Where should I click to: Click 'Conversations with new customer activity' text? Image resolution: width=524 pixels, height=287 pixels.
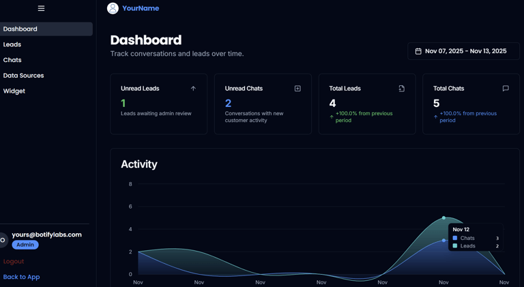254,117
